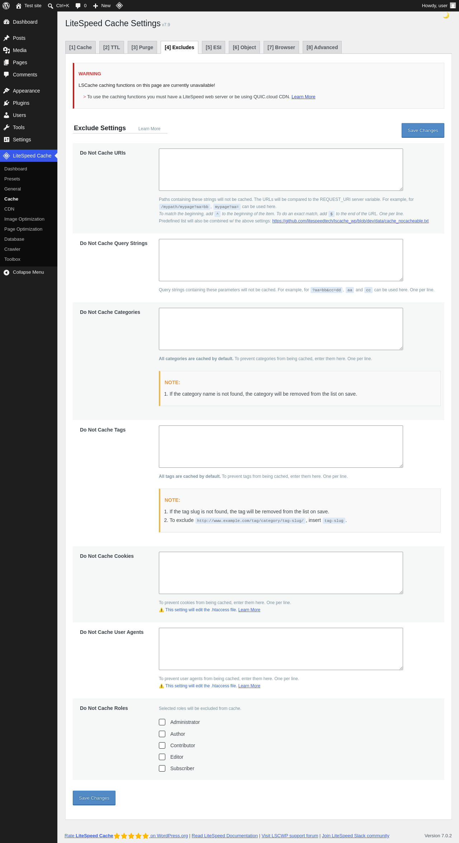This screenshot has height=843, width=459.
Task: Click the Test site home icon
Action: pos(19,6)
